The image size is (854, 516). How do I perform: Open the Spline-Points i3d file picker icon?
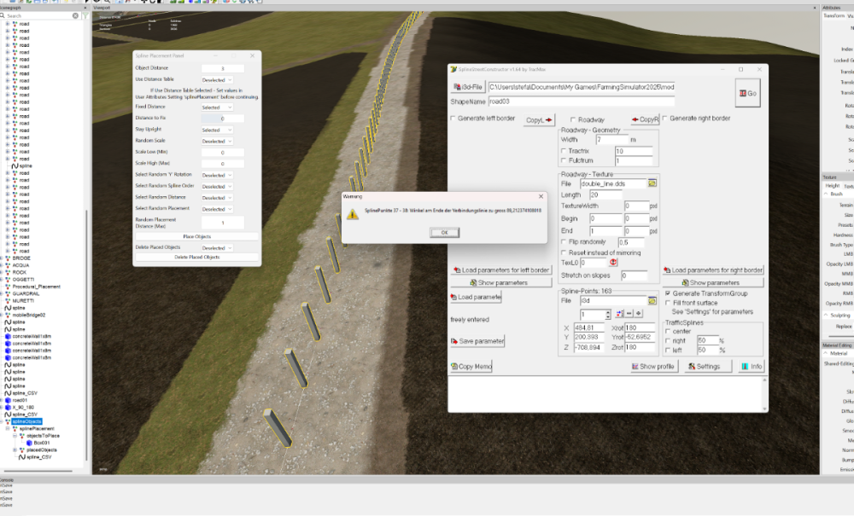[654, 300]
